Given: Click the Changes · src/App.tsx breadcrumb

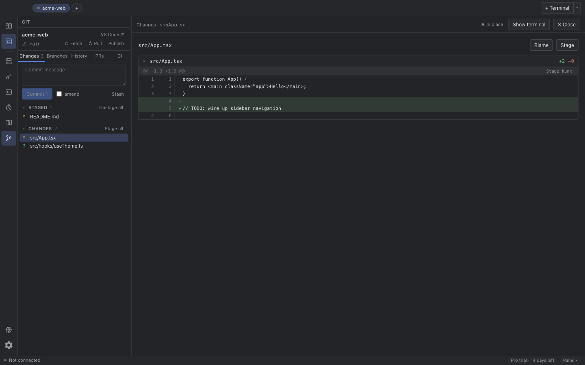Looking at the screenshot, I should tap(160, 25).
